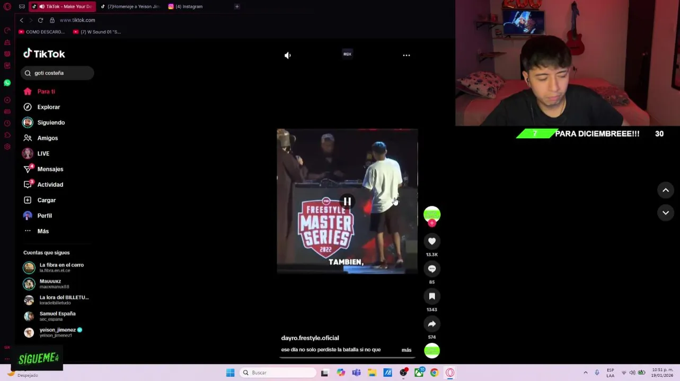The height and width of the screenshot is (381, 680).
Task: Open volume control in system tray
Action: click(632, 373)
